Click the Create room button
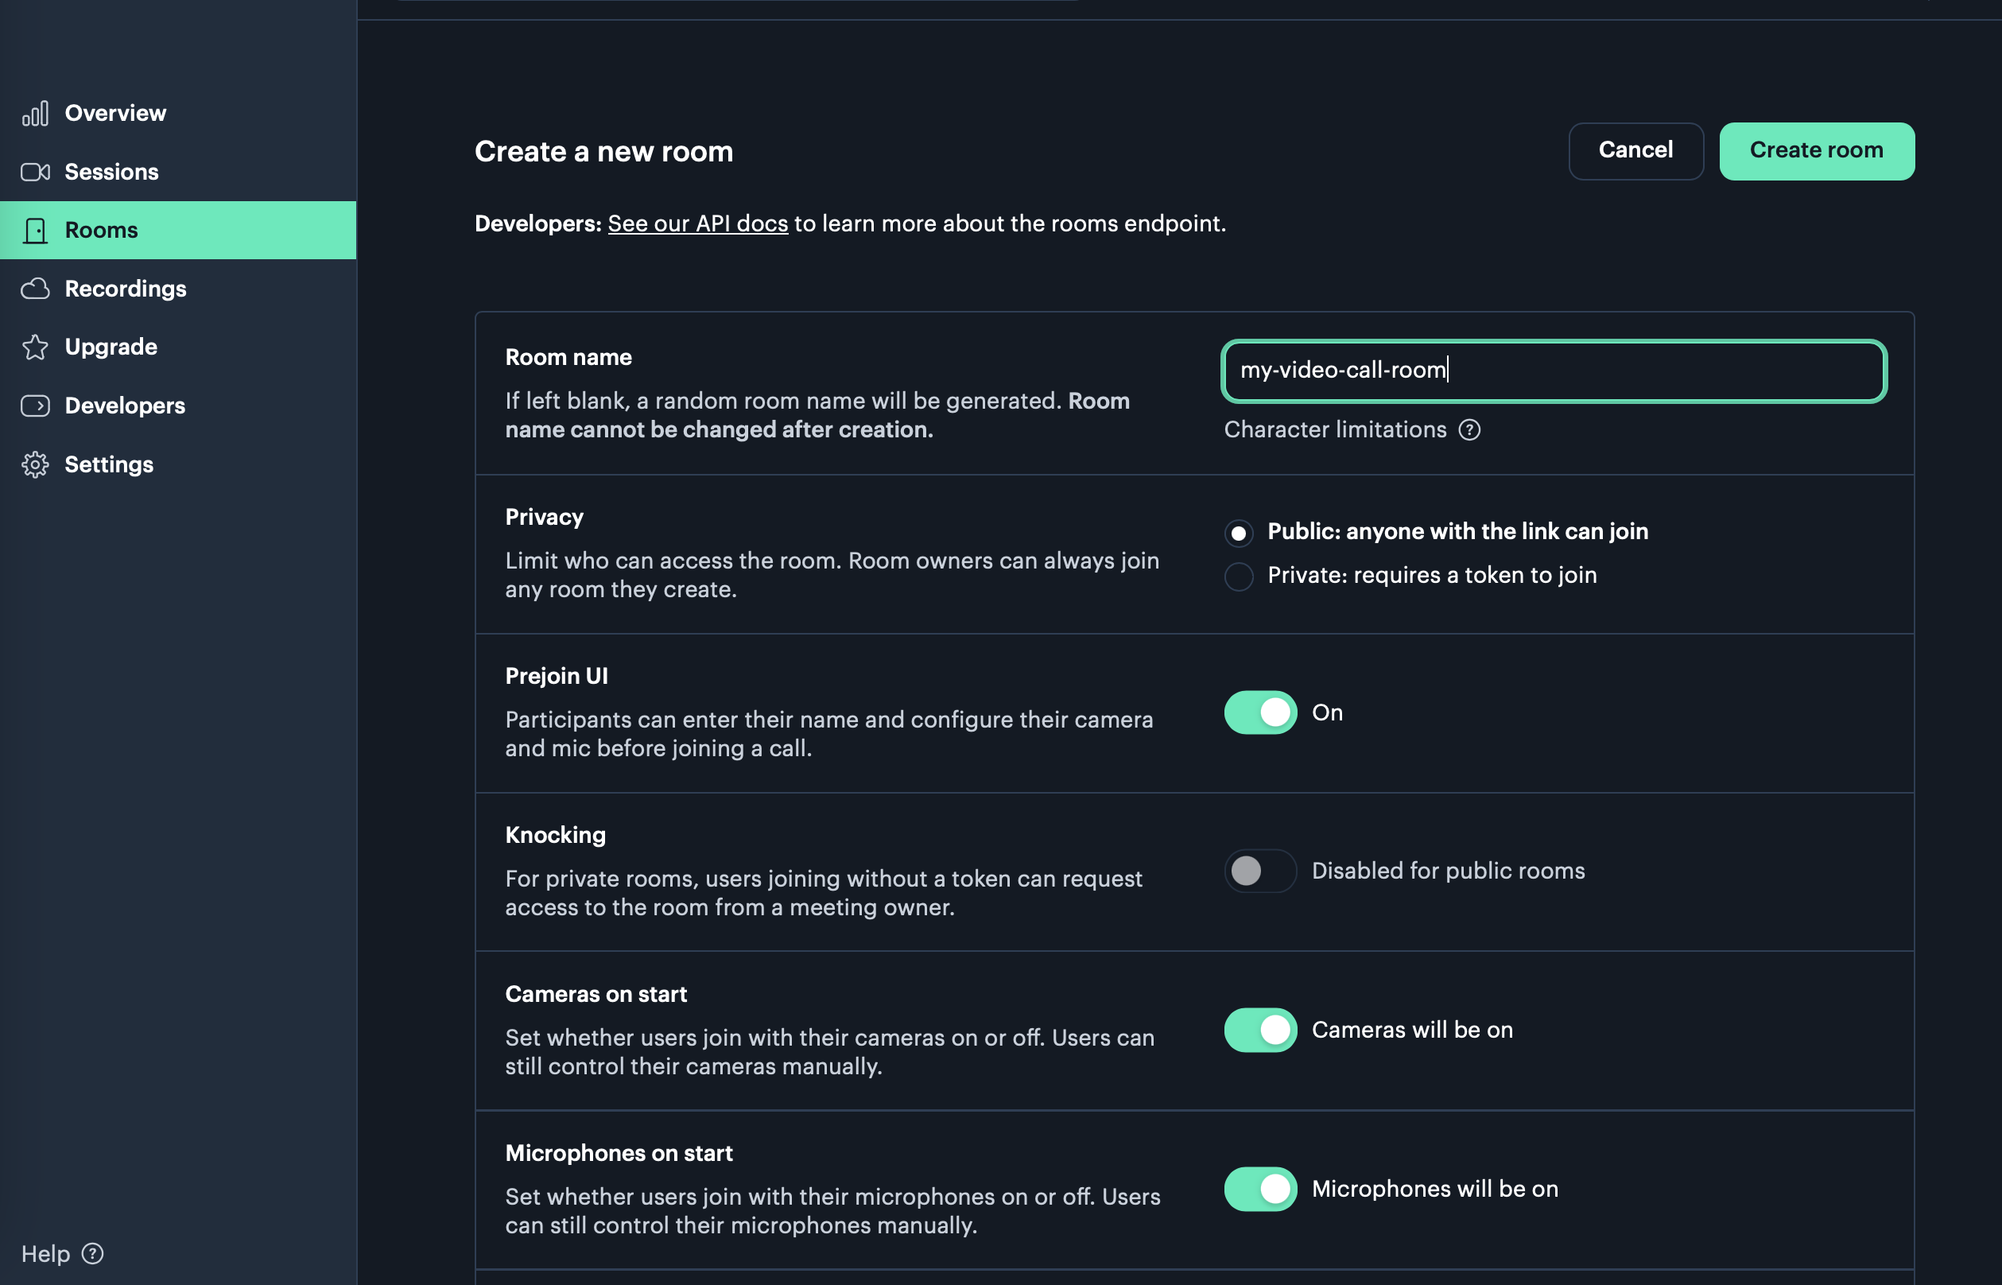This screenshot has width=2002, height=1285. (1816, 151)
